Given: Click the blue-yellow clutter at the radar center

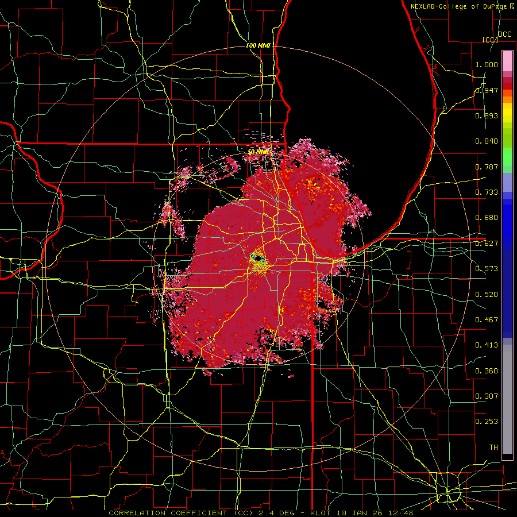Looking at the screenshot, I should pyautogui.click(x=258, y=260).
